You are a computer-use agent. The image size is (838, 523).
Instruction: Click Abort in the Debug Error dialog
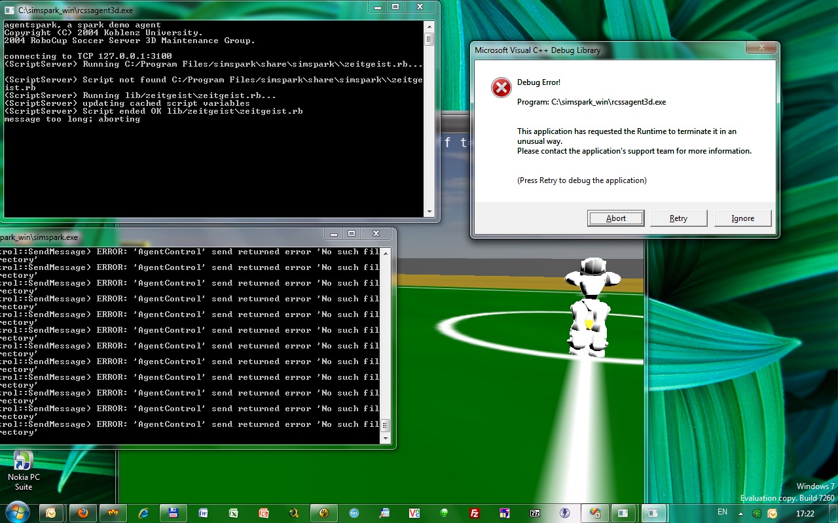pos(615,218)
